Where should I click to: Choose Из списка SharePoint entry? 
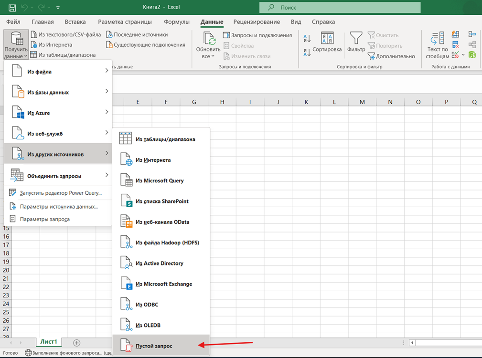(161, 201)
